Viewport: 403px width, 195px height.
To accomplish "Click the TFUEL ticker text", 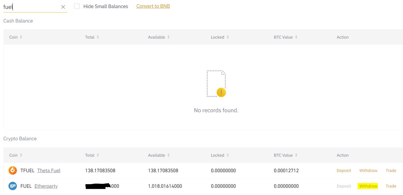I will [x=27, y=171].
